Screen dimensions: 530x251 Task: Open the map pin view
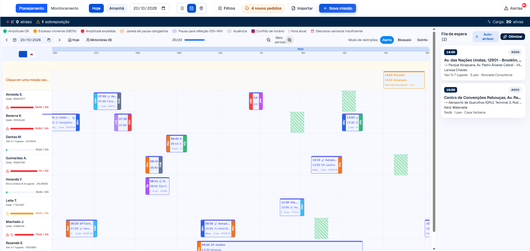[201, 8]
